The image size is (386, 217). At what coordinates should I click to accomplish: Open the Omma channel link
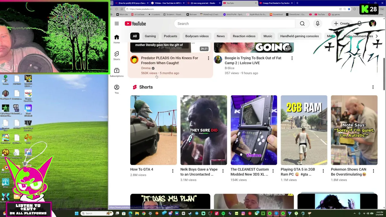[x=146, y=68]
